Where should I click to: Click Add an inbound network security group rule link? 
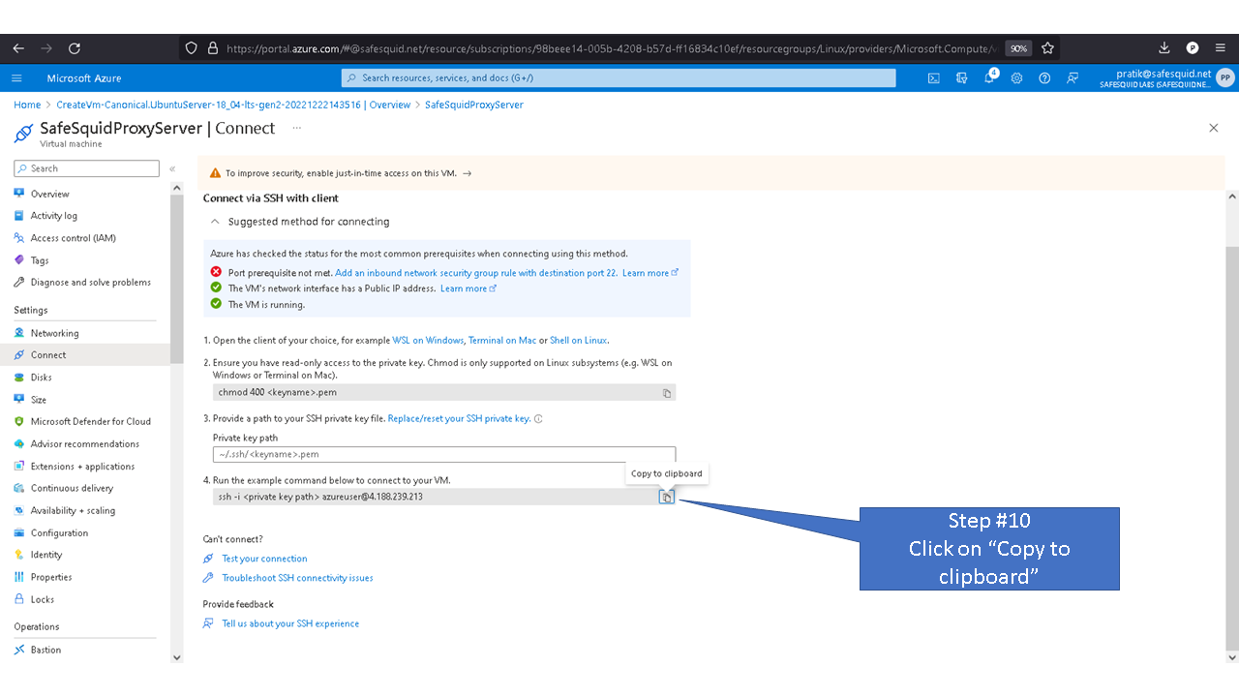coord(476,273)
